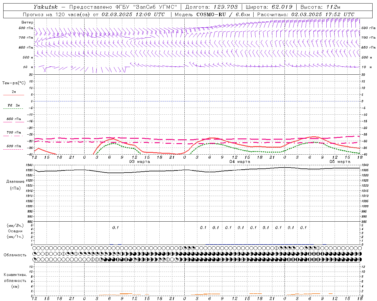Click the '03 марта' date label
The width and height of the screenshot is (377, 301).
pos(140,162)
